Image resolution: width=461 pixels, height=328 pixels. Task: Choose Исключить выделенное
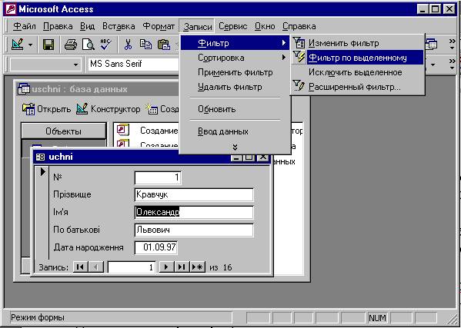pyautogui.click(x=358, y=72)
